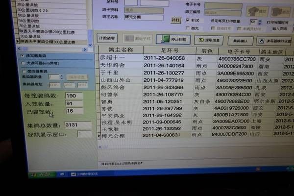The height and width of the screenshot is (196, 294).
Task: Toggle the 未满页打印 checkbox
Action: tap(239, 28)
